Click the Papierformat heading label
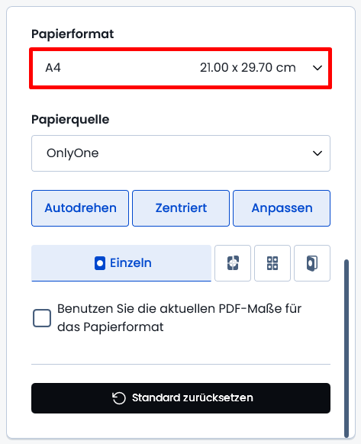 (x=73, y=34)
